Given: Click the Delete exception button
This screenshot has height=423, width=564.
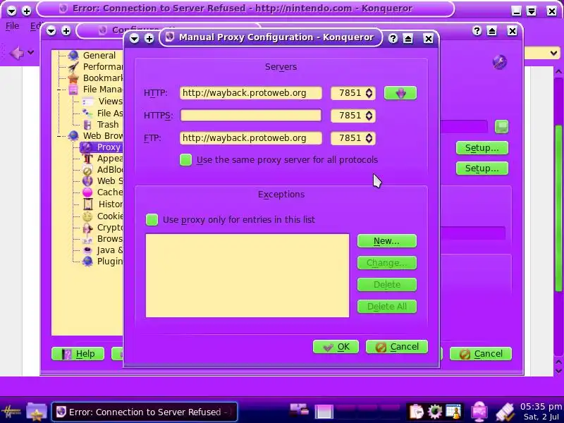Looking at the screenshot, I should (386, 285).
